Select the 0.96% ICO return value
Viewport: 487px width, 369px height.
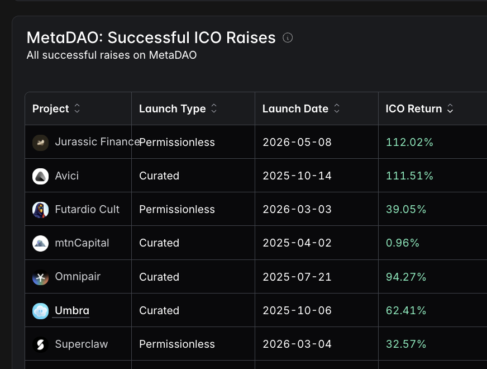click(403, 243)
